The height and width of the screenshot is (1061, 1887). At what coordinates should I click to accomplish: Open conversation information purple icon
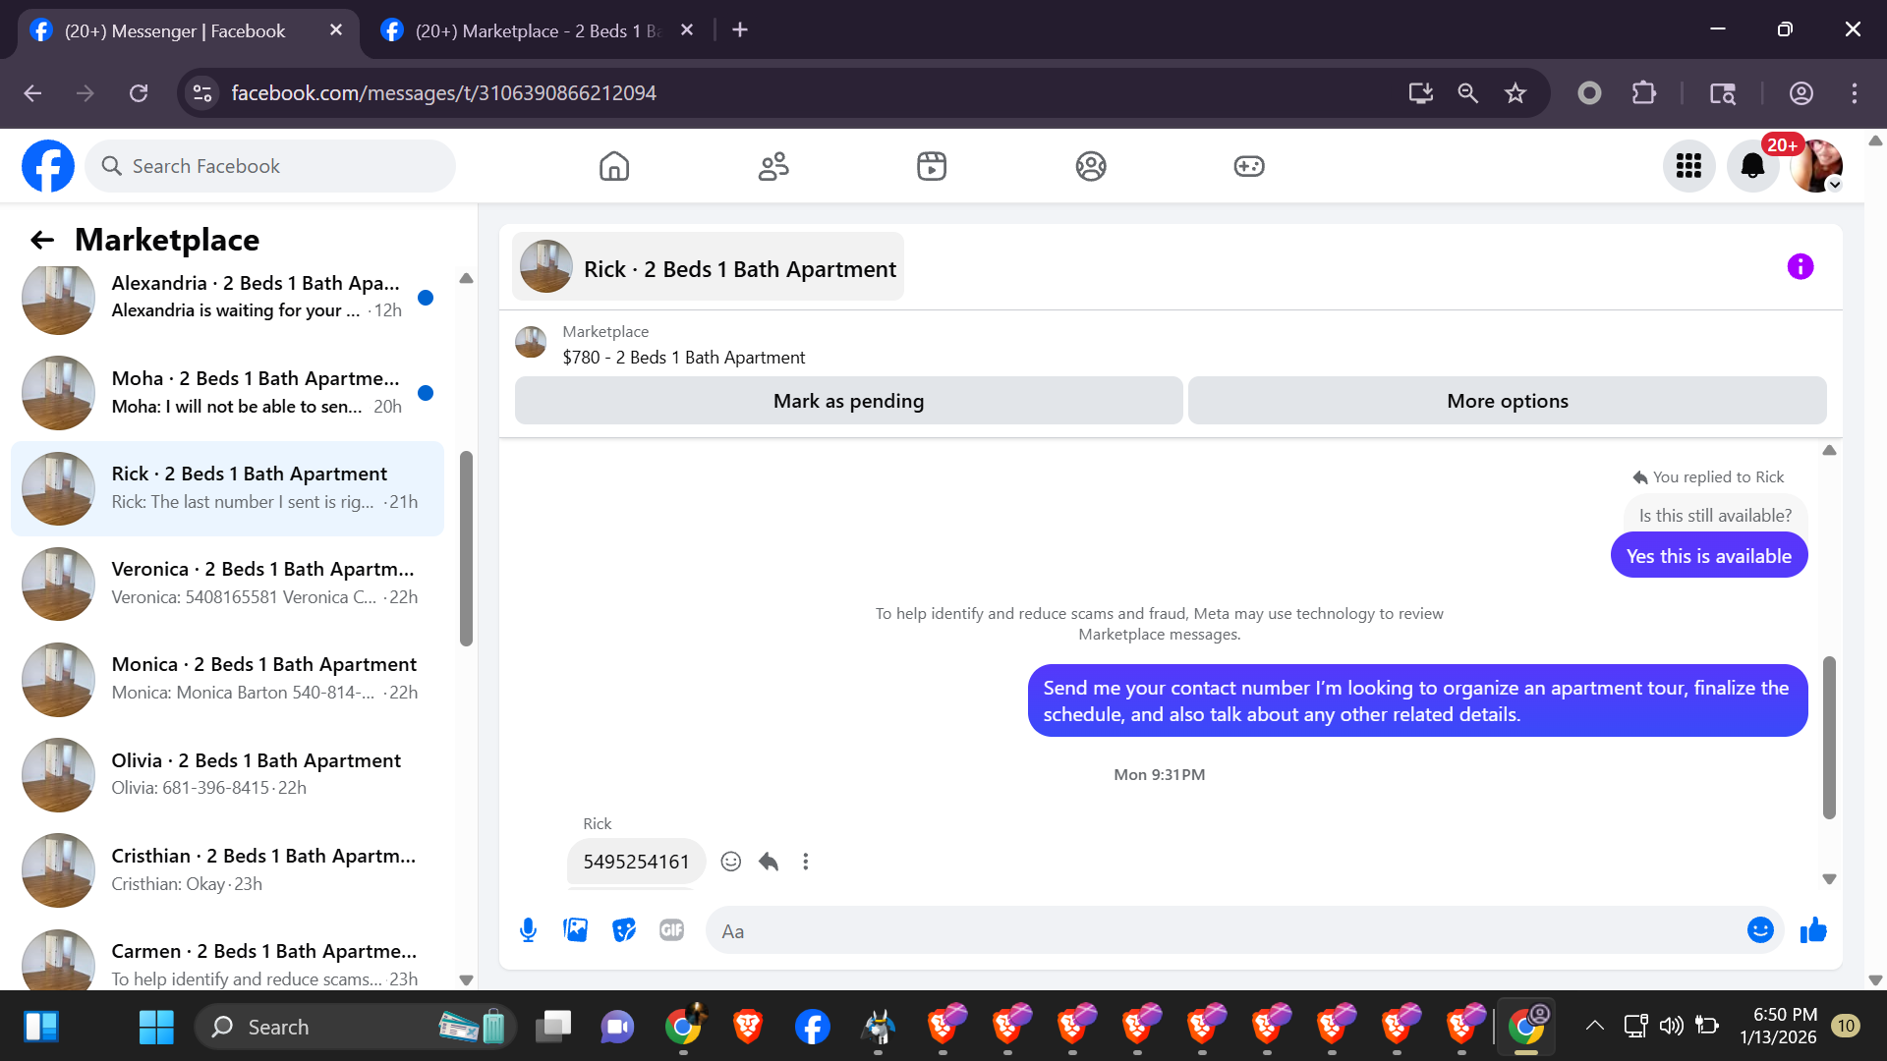click(1800, 266)
